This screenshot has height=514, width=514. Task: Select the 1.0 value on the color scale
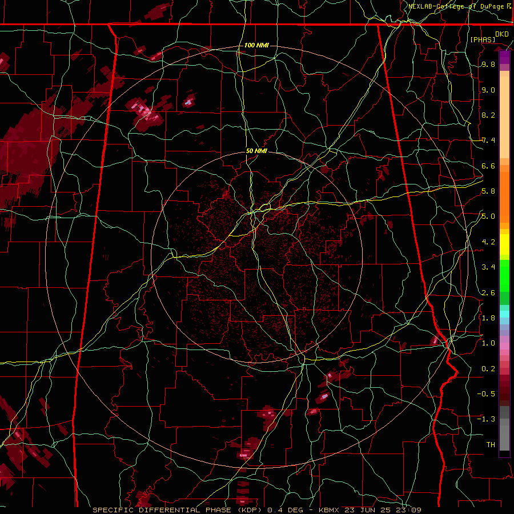[488, 343]
